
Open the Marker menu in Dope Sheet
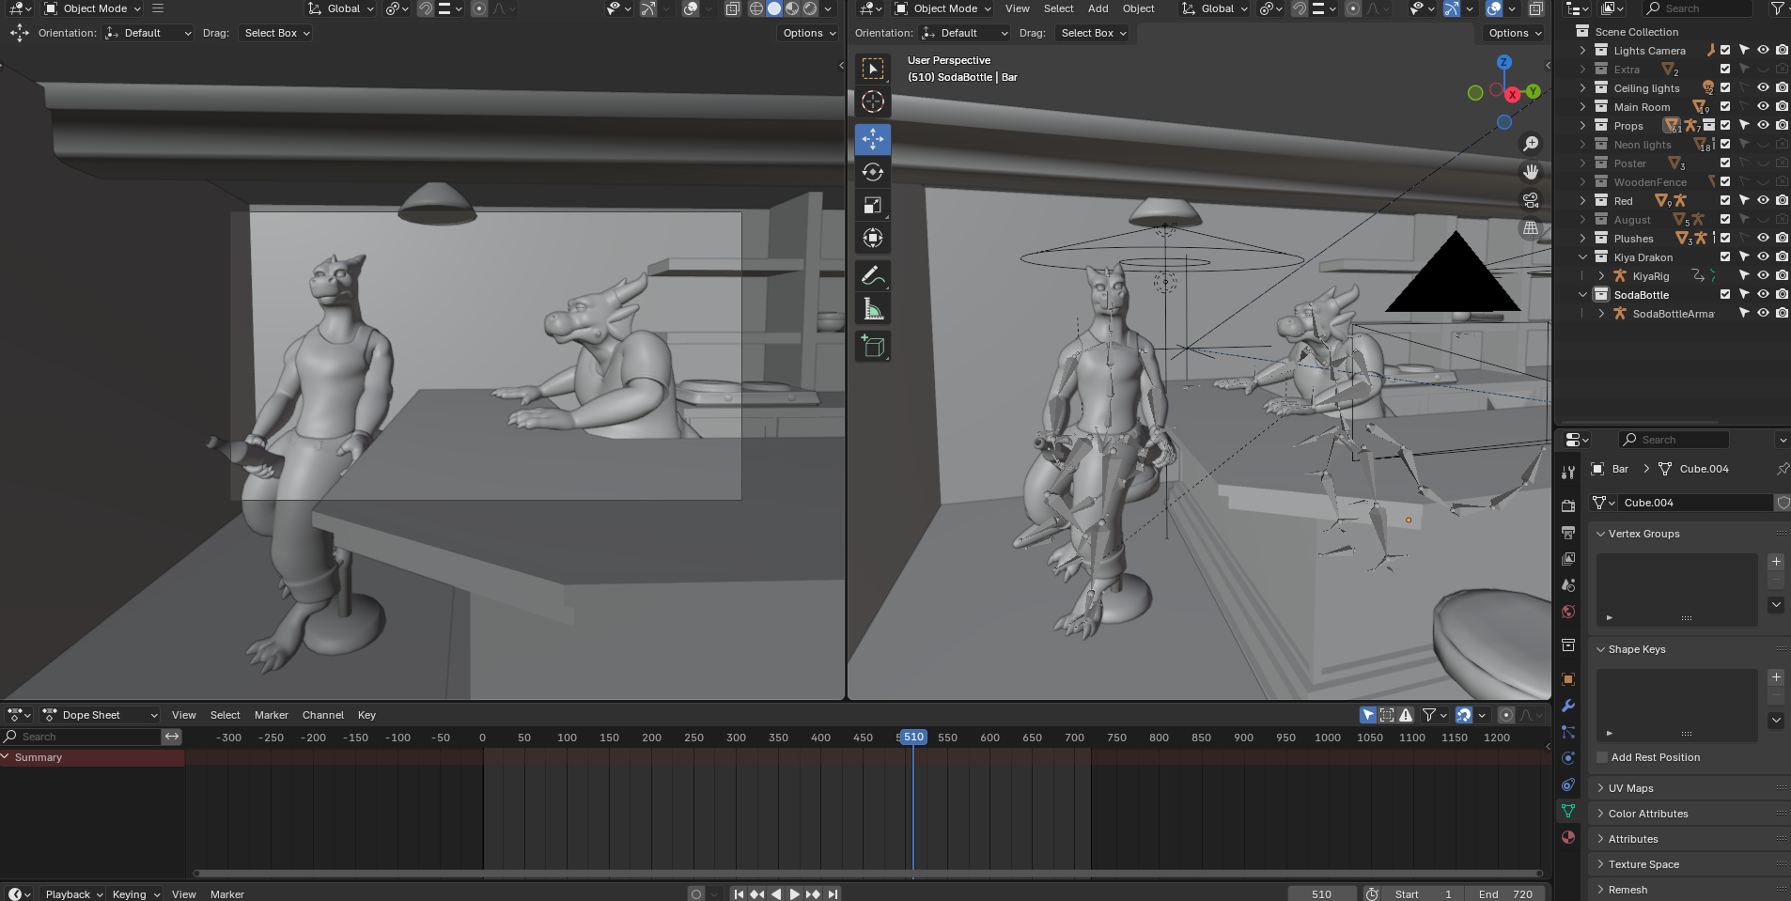tap(271, 715)
